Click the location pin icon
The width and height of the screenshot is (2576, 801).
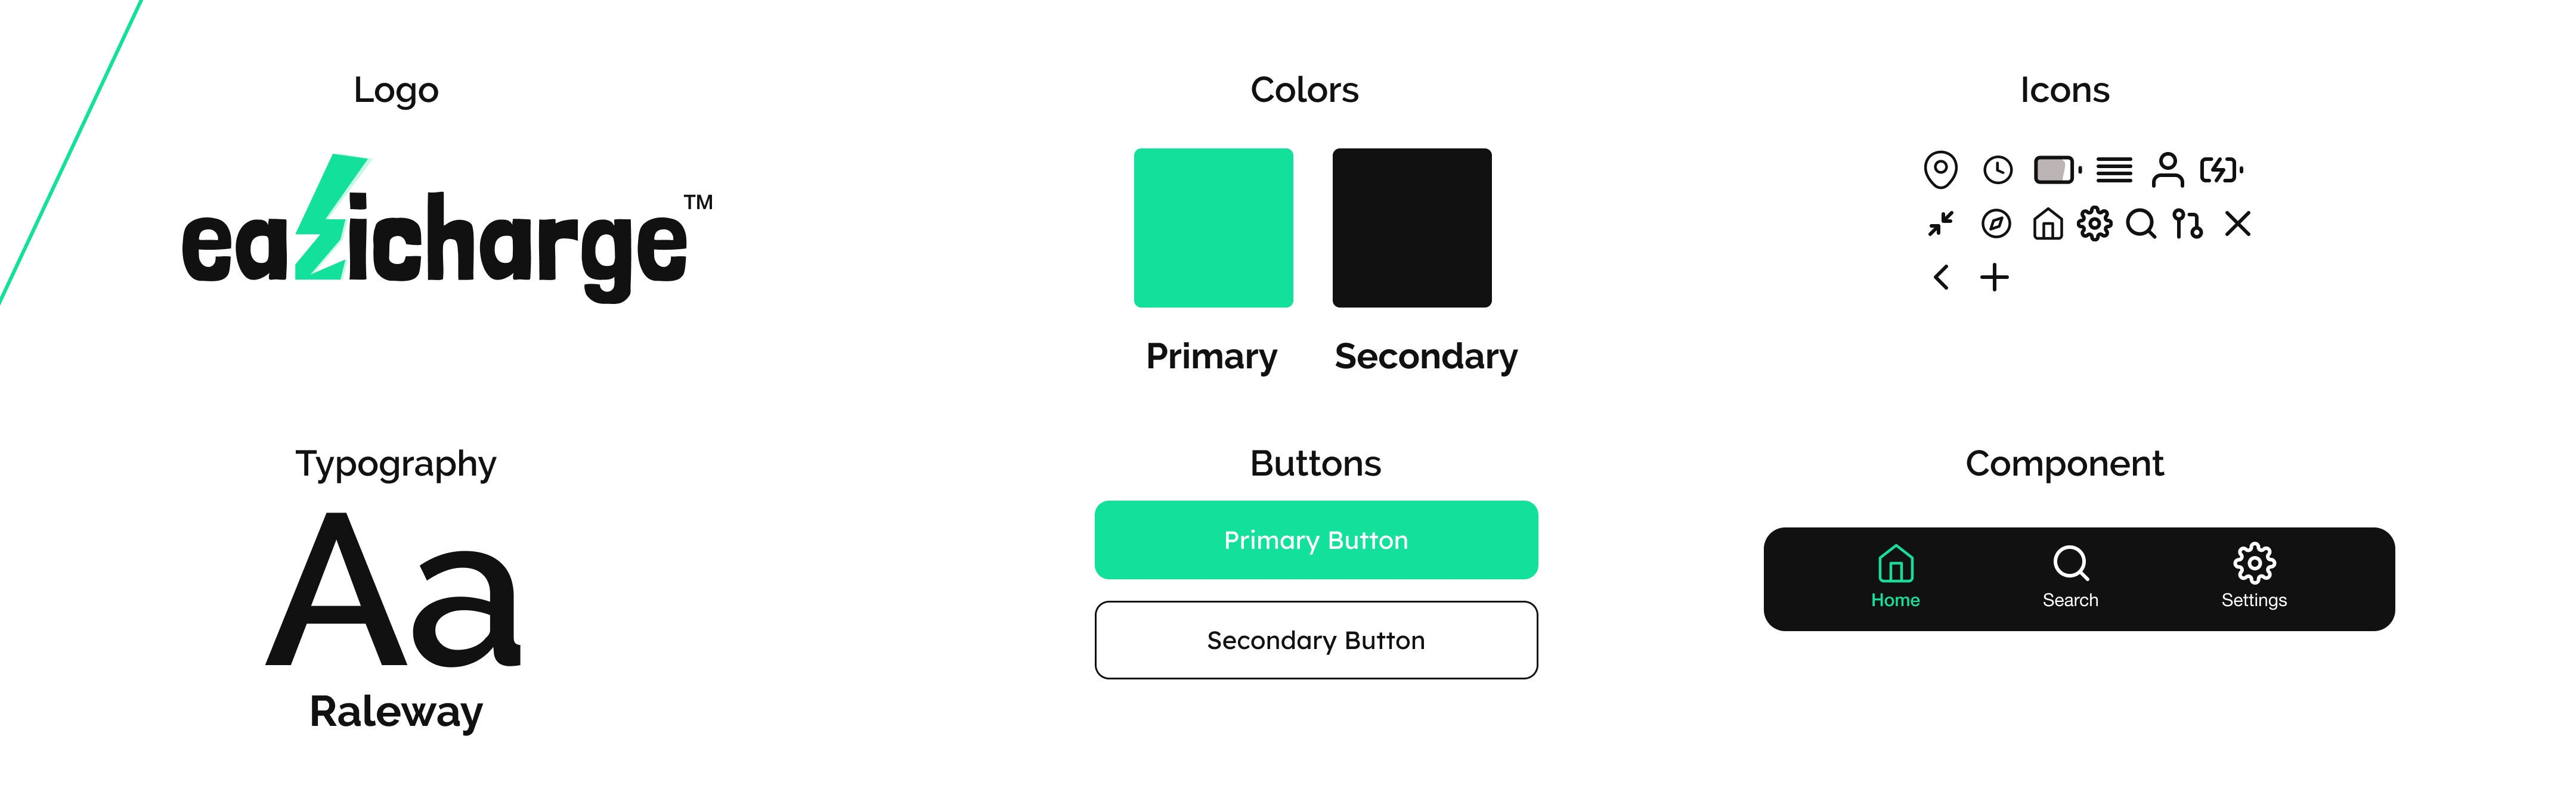[x=1940, y=169]
